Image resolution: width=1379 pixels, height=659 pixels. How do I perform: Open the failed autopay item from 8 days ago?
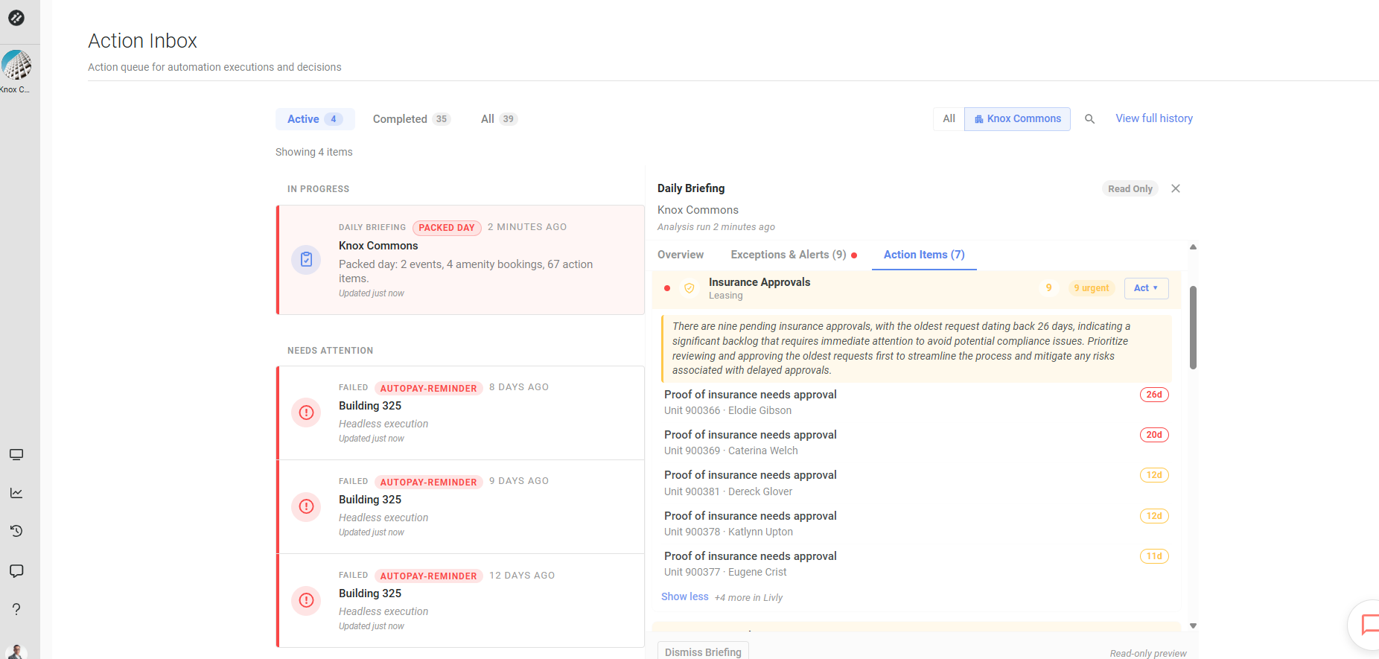461,413
